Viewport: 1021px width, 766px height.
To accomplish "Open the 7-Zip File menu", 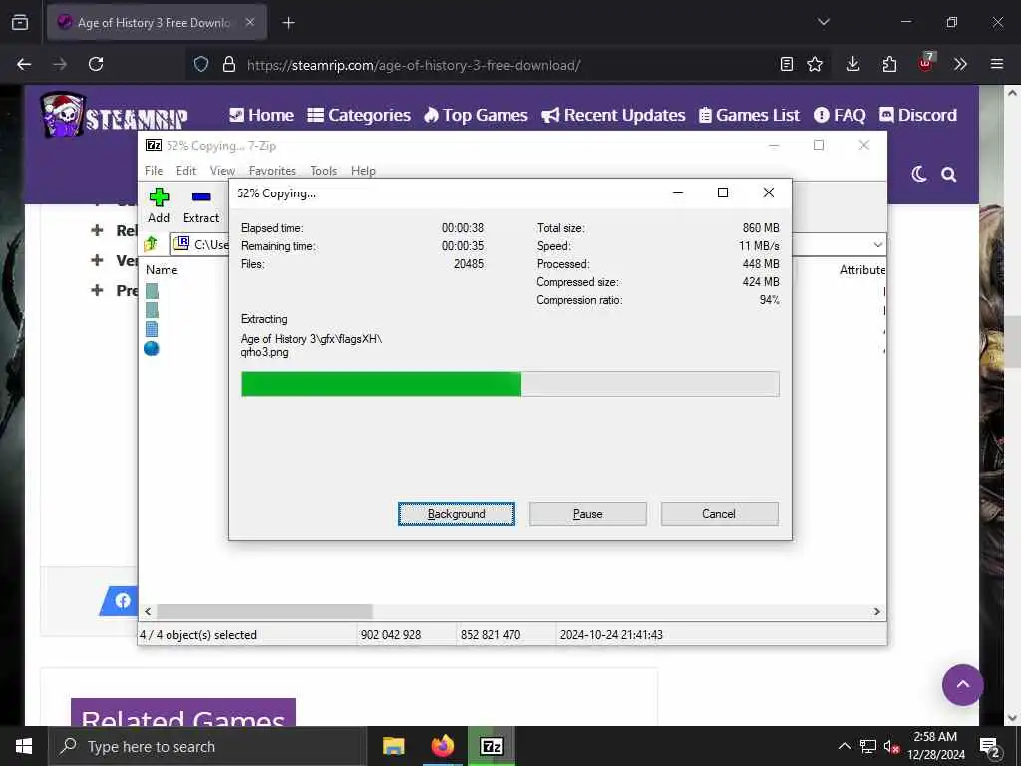I will (x=154, y=170).
